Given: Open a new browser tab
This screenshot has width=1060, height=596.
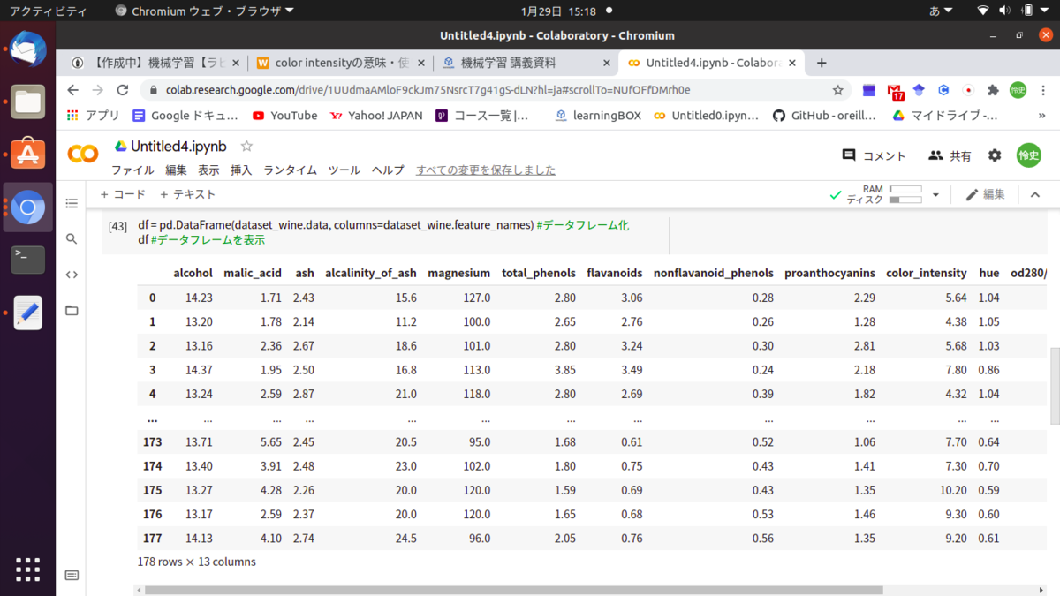Looking at the screenshot, I should (821, 63).
